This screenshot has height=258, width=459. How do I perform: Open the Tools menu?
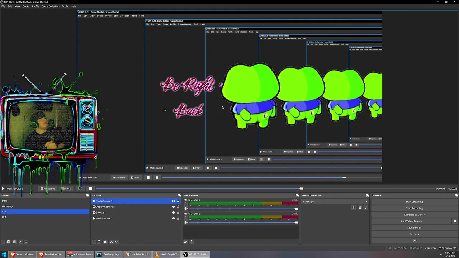tap(65, 6)
